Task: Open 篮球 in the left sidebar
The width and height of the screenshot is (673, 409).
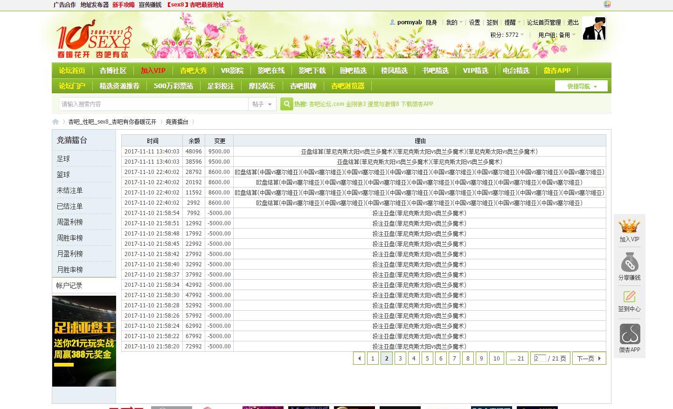Action: (x=63, y=174)
